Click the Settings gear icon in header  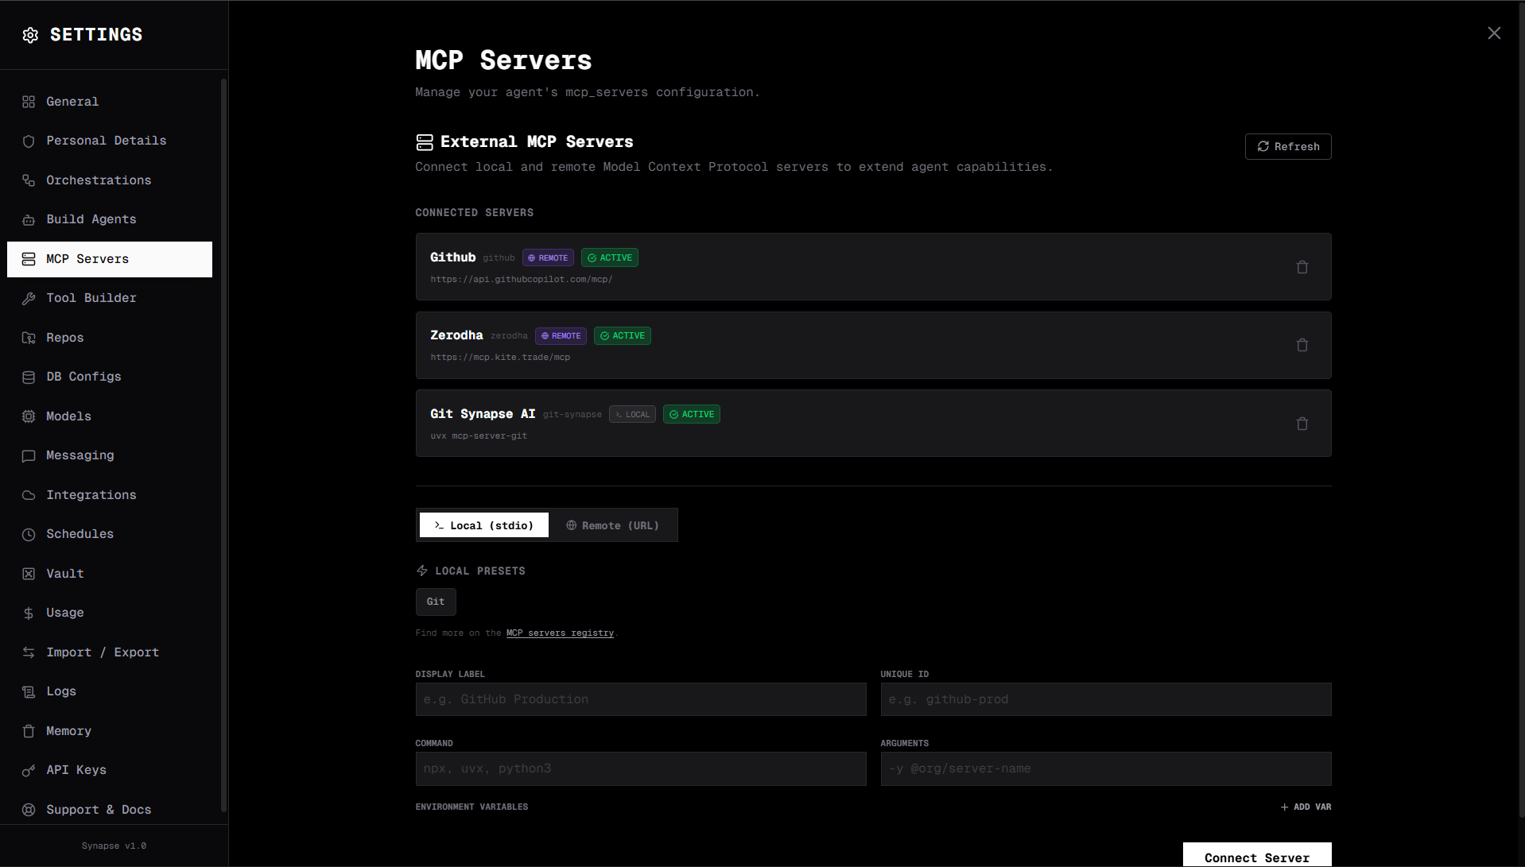pyautogui.click(x=30, y=35)
